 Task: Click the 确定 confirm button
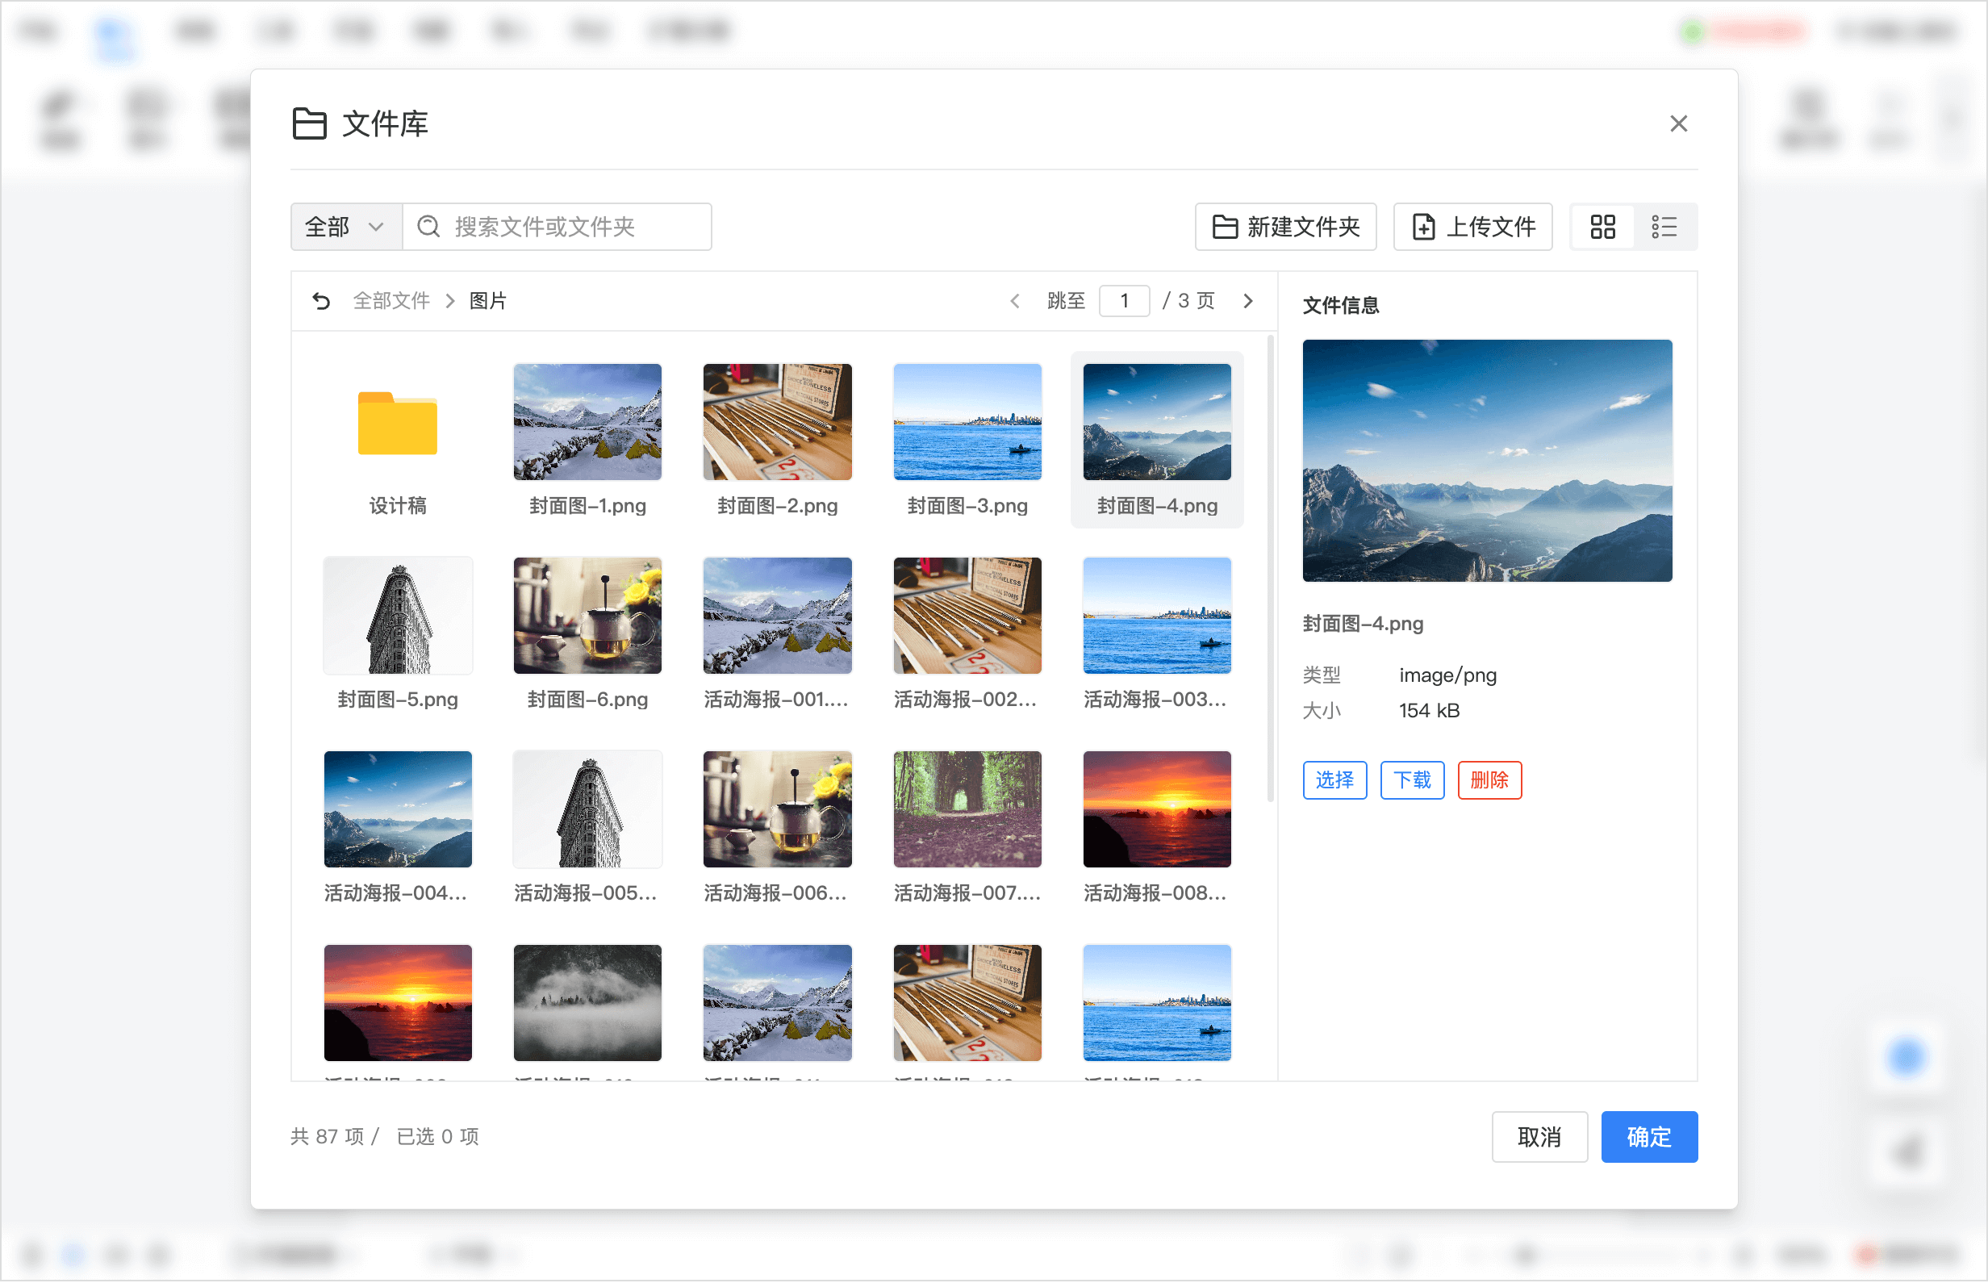1648,1136
